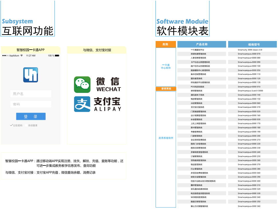Viewport: 278px width, 209px height.
Task: Click the signal strength dots in status bar
Action: pyautogui.click(x=5, y=56)
